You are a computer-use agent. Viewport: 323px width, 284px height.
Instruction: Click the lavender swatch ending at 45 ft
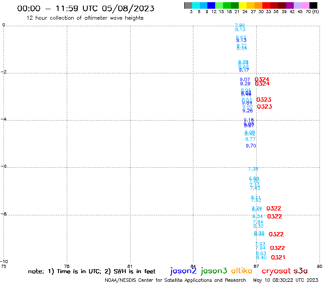(x=297, y=5)
